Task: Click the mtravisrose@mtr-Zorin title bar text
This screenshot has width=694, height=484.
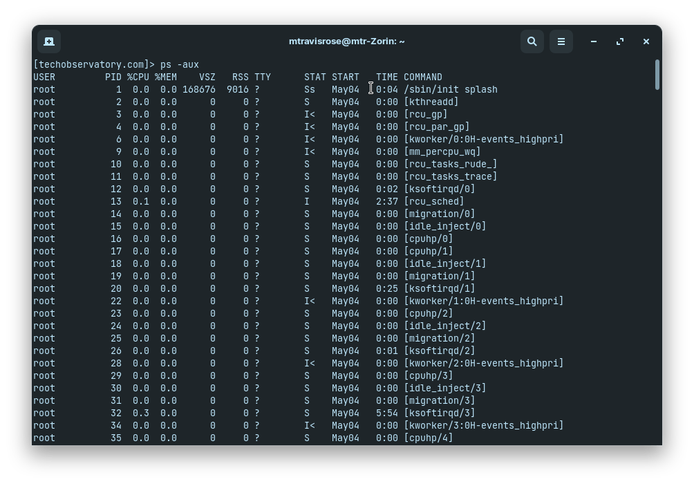Action: [x=346, y=41]
